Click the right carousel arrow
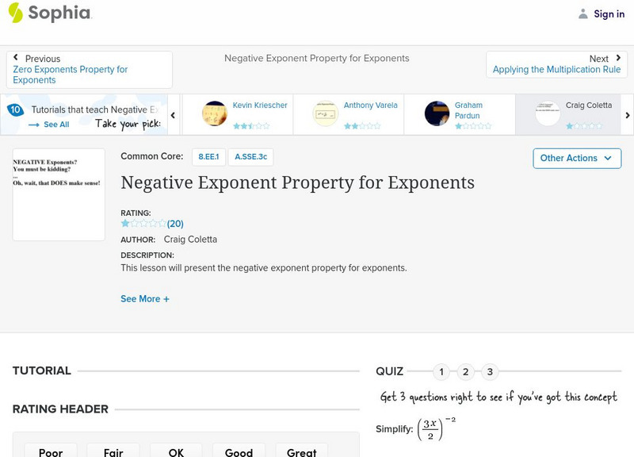The width and height of the screenshot is (634, 457). (x=627, y=114)
